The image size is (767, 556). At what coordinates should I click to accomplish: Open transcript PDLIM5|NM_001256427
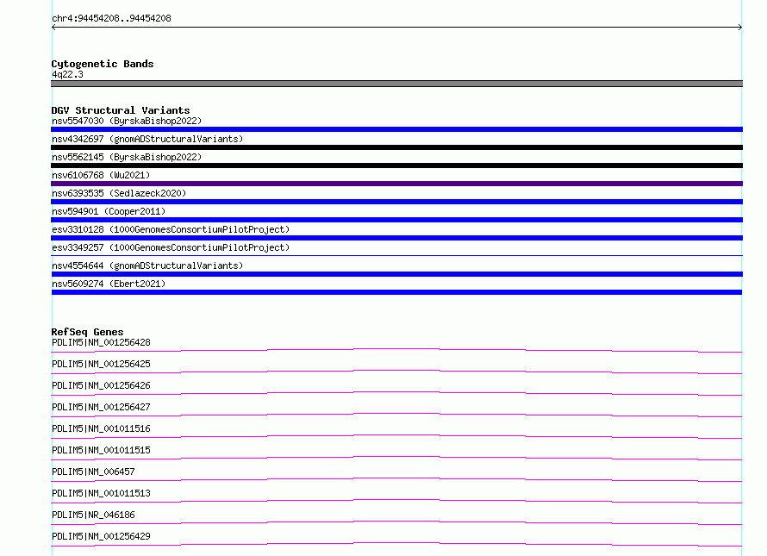pos(101,407)
